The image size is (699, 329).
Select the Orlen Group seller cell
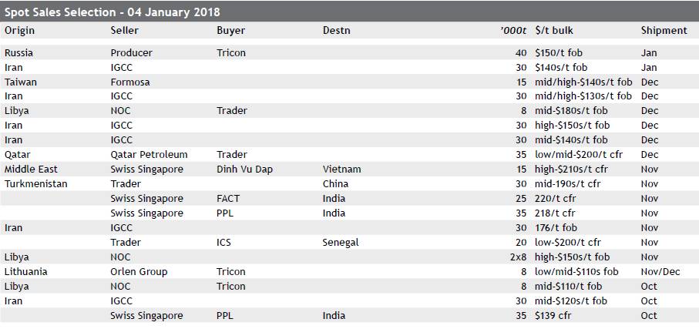click(x=139, y=272)
